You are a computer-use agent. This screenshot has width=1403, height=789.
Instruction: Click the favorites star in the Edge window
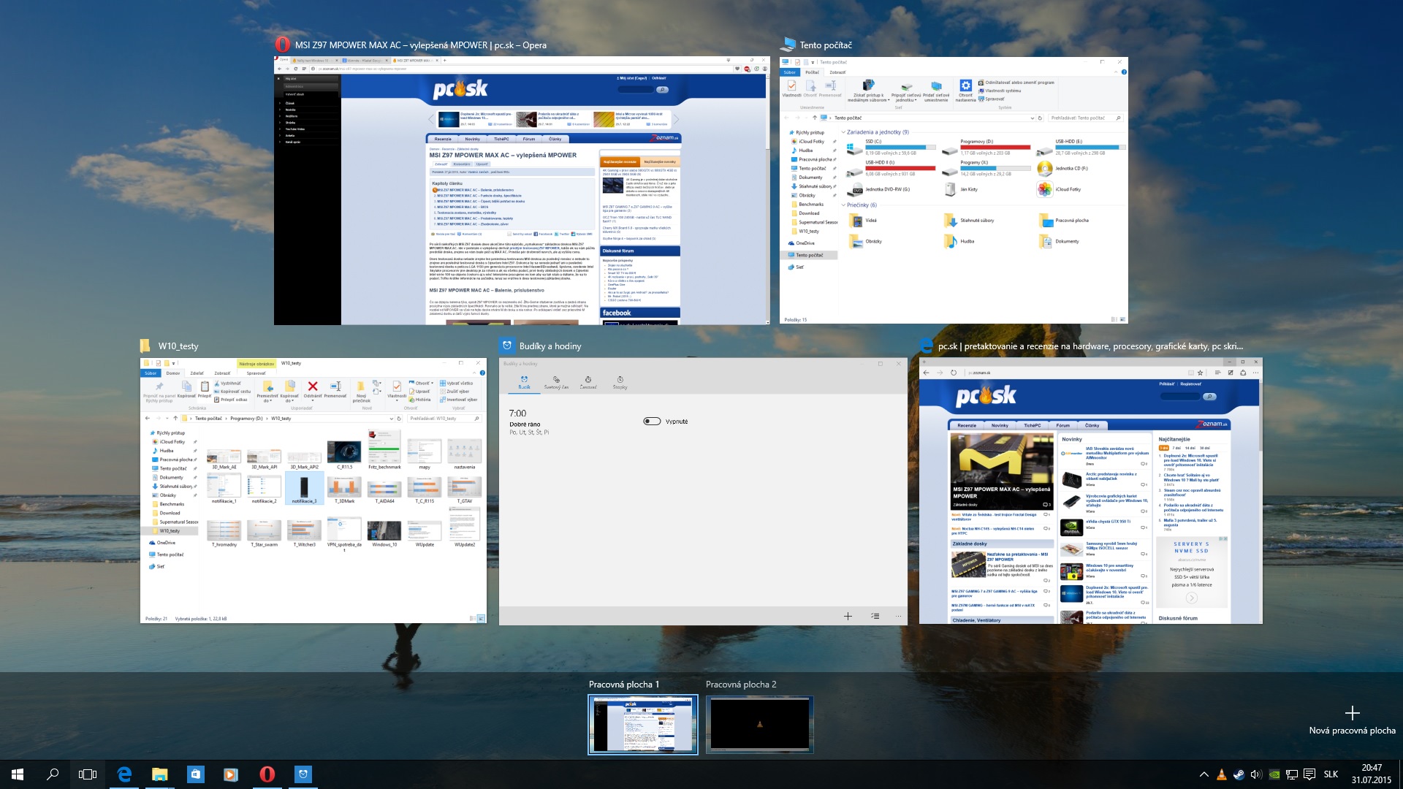(1200, 373)
